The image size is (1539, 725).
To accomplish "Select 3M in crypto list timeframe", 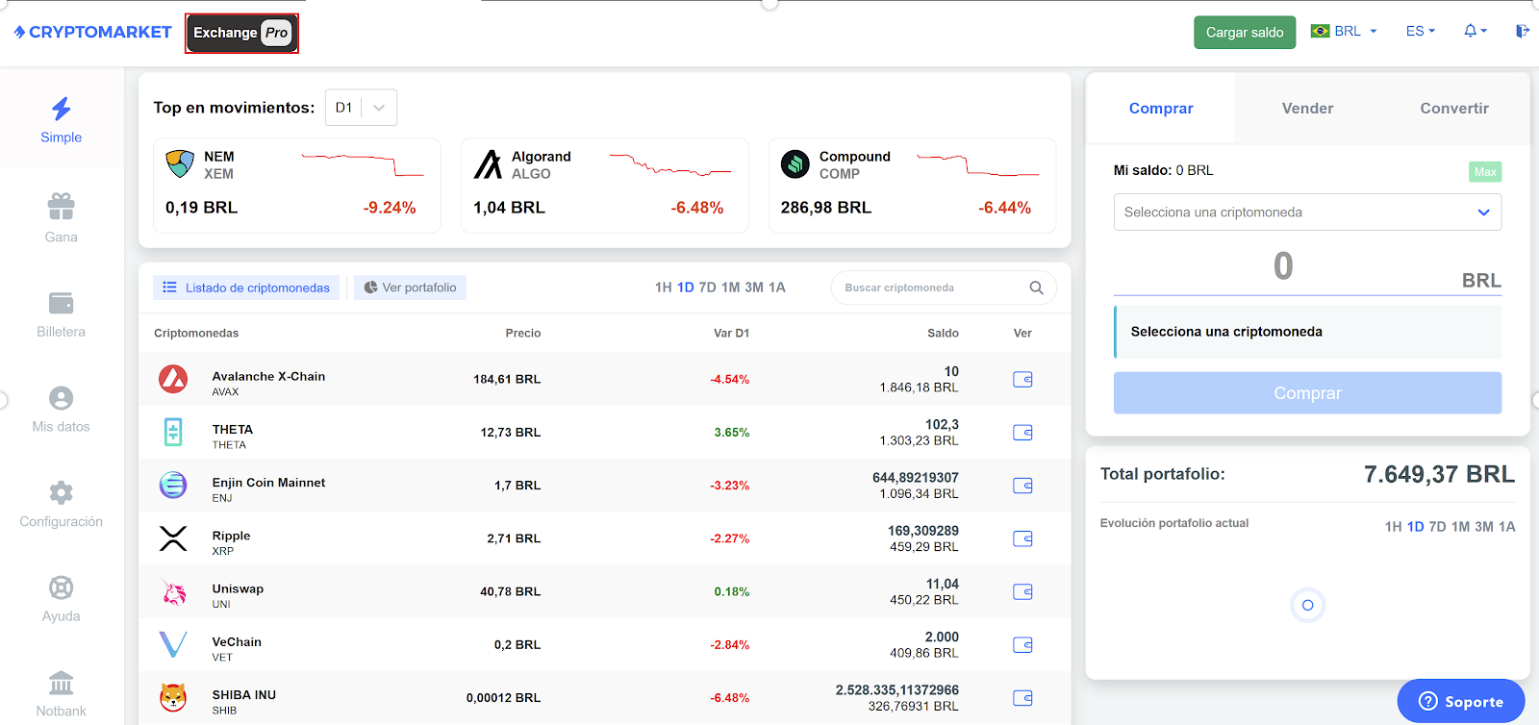I will [754, 287].
